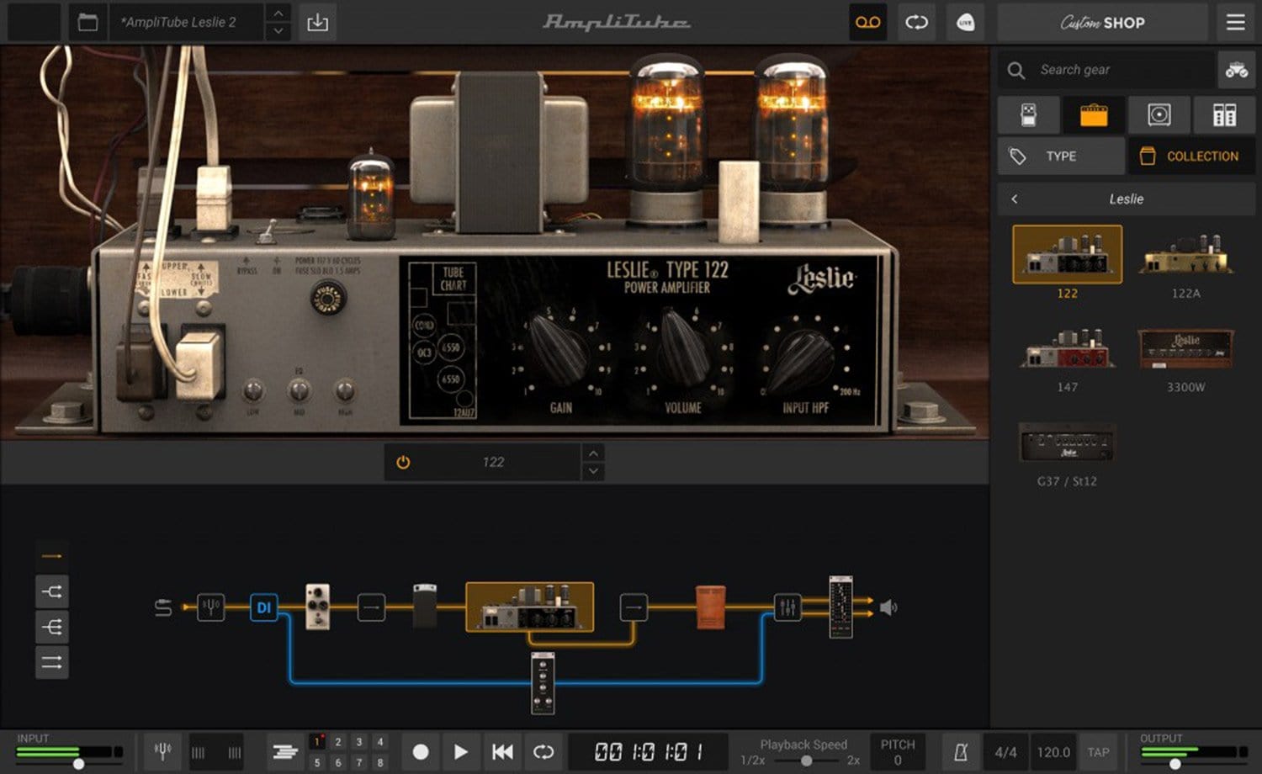Click amp model up arrow
1262x774 pixels.
(x=593, y=453)
